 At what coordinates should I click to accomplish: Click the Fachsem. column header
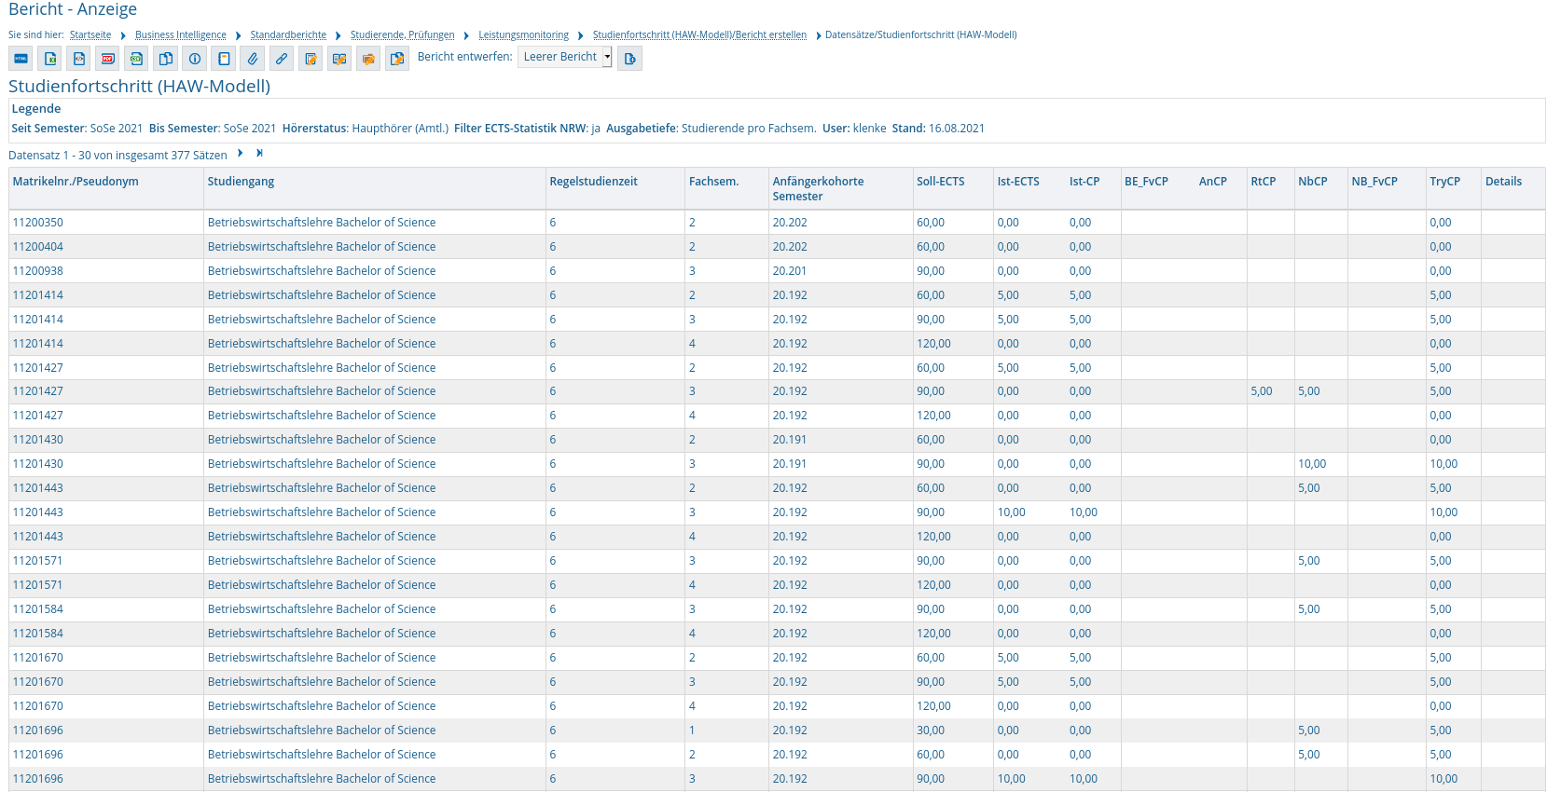(x=713, y=182)
